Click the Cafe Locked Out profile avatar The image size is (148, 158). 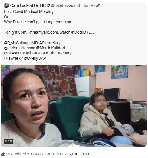click(x=7, y=5)
